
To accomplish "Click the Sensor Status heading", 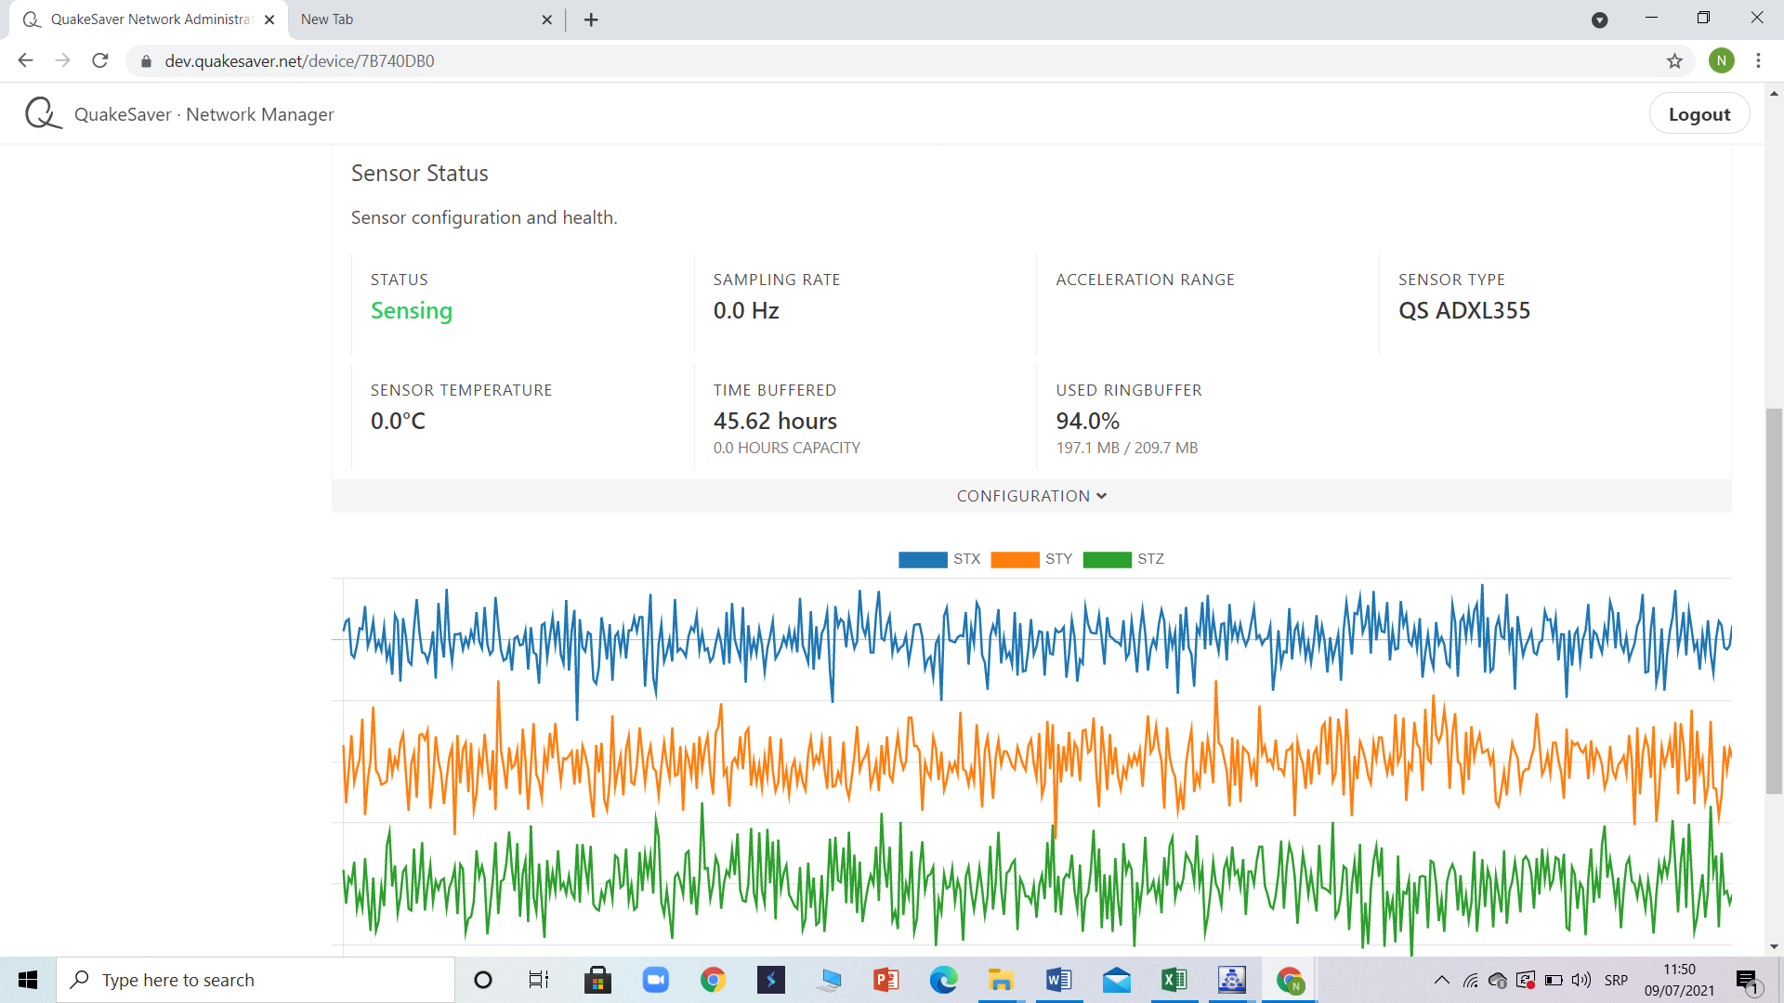I will [x=419, y=174].
